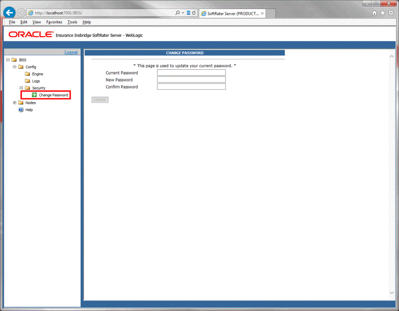Click the Current Password label

(x=122, y=73)
